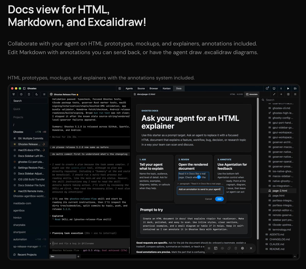Toggle annotation visibility eye icon

tap(222, 248)
